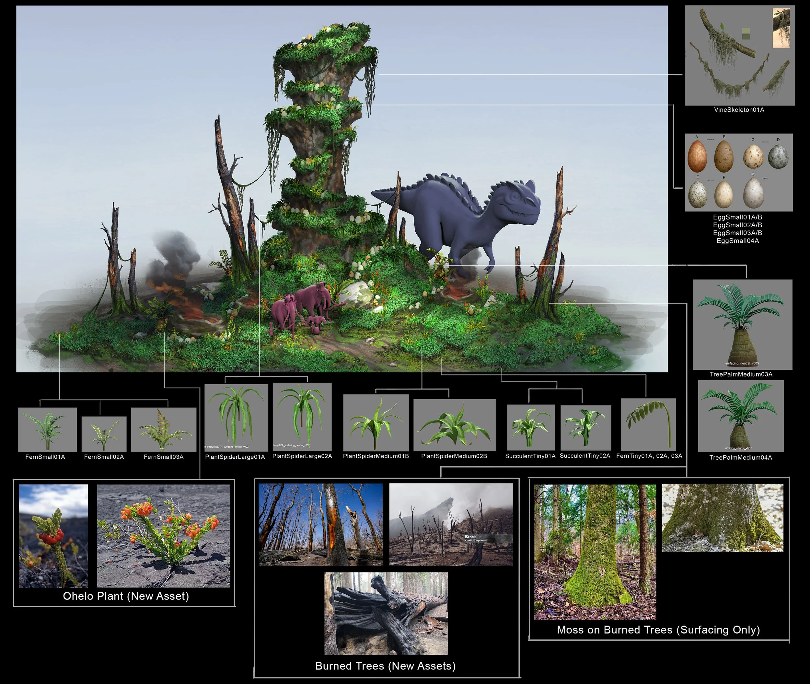Select the FernSmall01A plant thumbnail
Screen dimensions: 810x684
(x=47, y=429)
